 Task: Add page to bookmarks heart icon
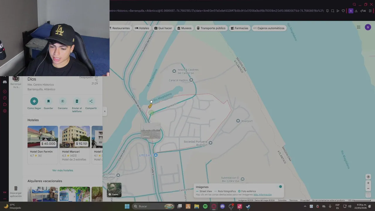(343, 11)
